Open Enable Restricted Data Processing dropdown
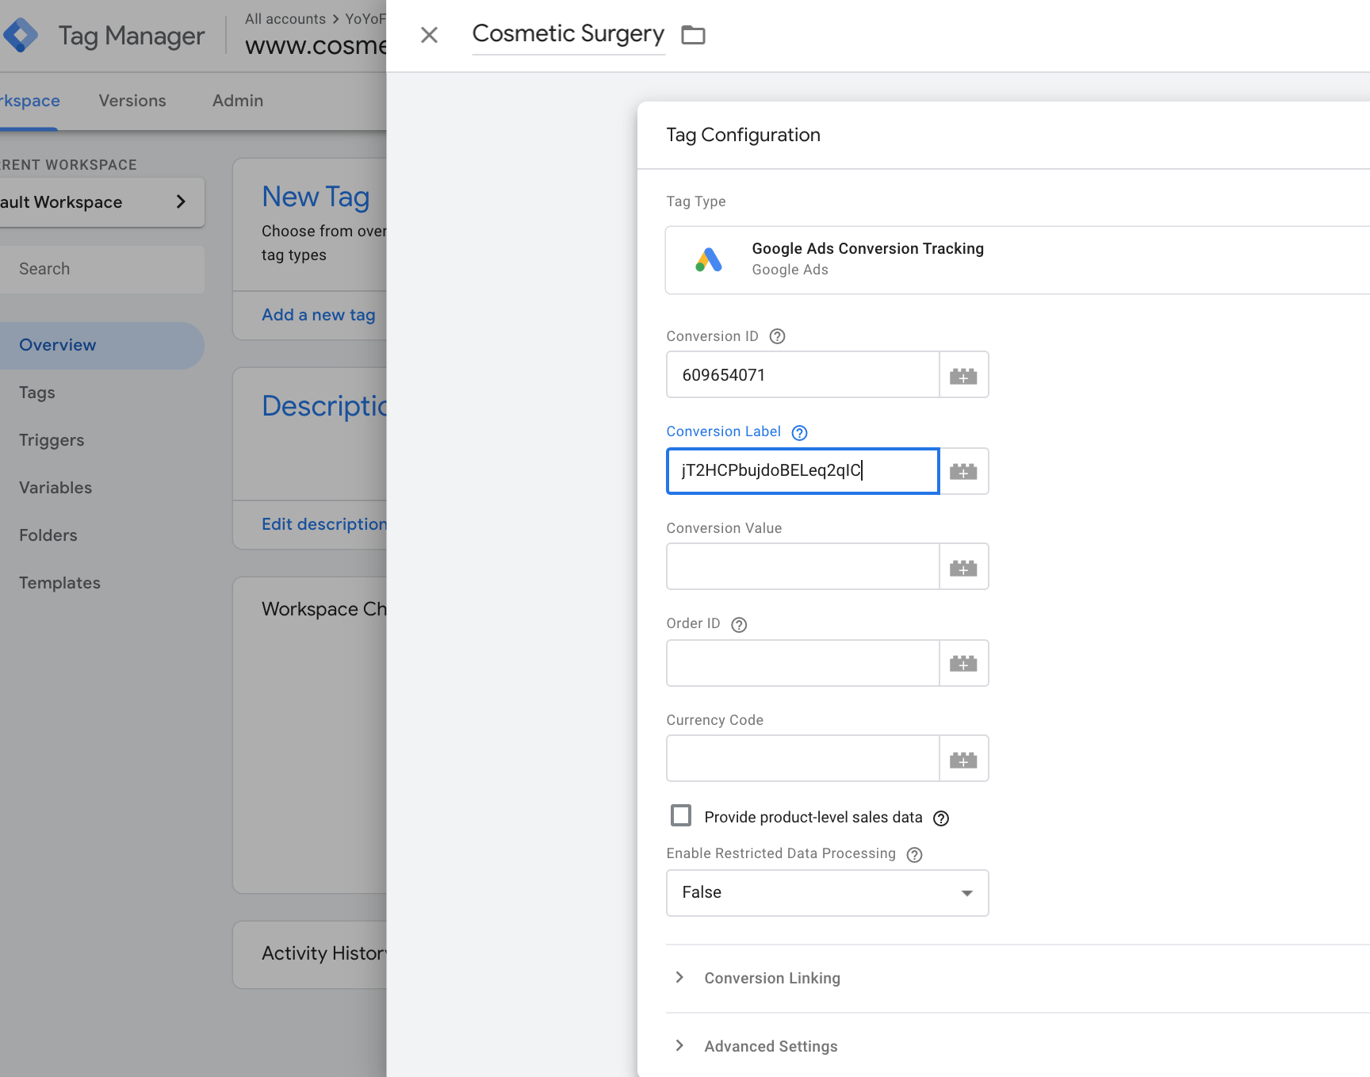Screen dimensions: 1370x1077 point(827,893)
